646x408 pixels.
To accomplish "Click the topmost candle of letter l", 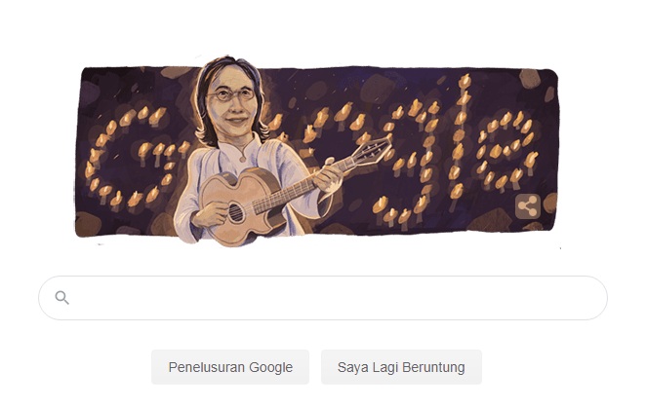I will (x=464, y=82).
